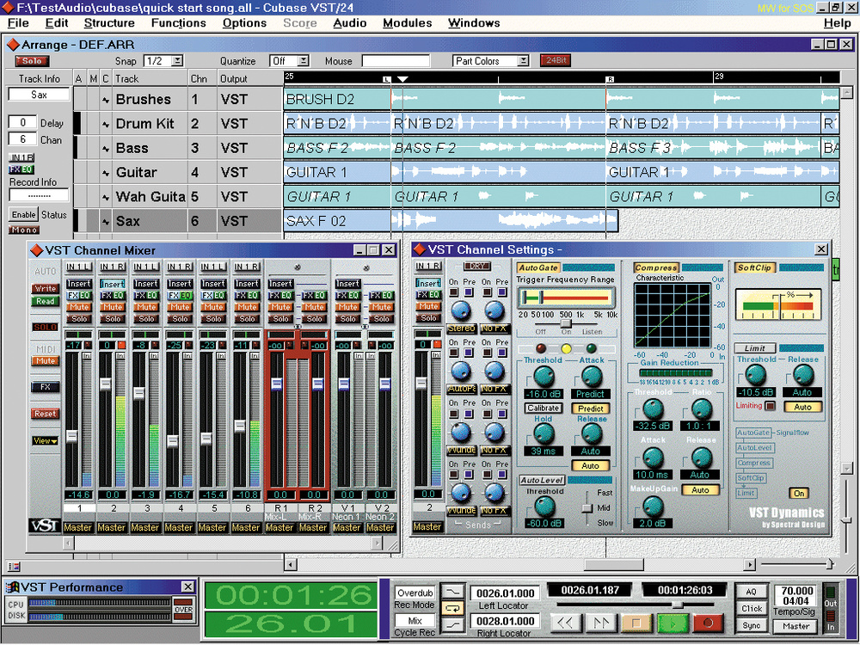Toggle the On button in VST Dynamics
860x645 pixels.
click(x=799, y=494)
